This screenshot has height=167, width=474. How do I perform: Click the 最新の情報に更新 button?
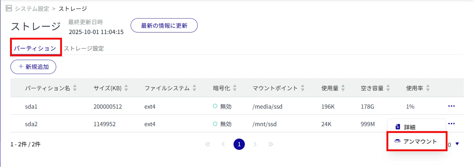coord(164,26)
